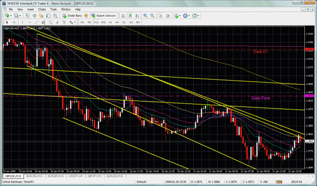Screen dimensions: 317x186
Task: Open the File menu
Action: [11, 10]
